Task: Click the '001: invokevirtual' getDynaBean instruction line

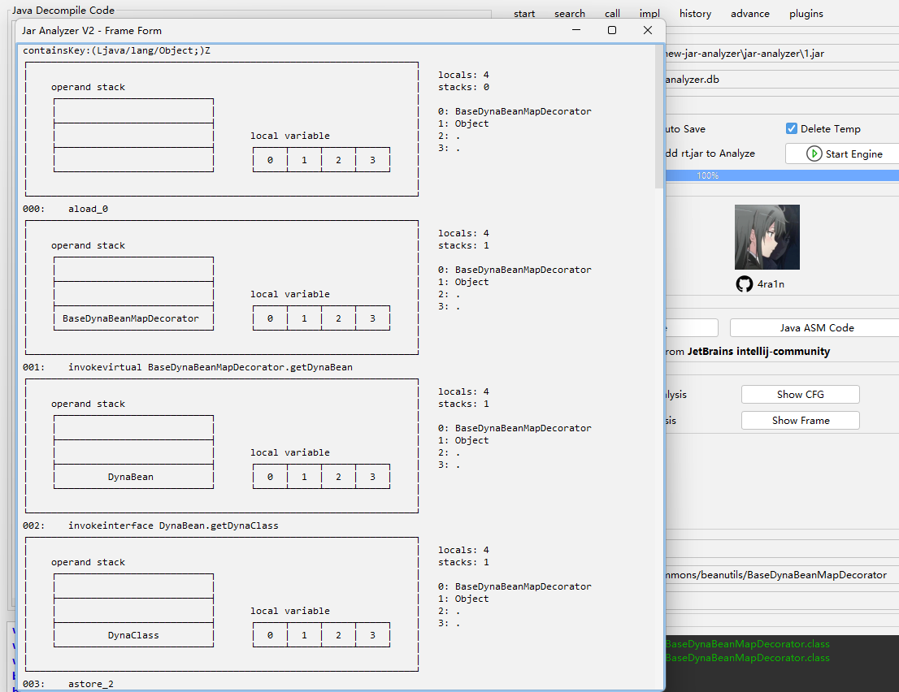Action: pyautogui.click(x=188, y=367)
